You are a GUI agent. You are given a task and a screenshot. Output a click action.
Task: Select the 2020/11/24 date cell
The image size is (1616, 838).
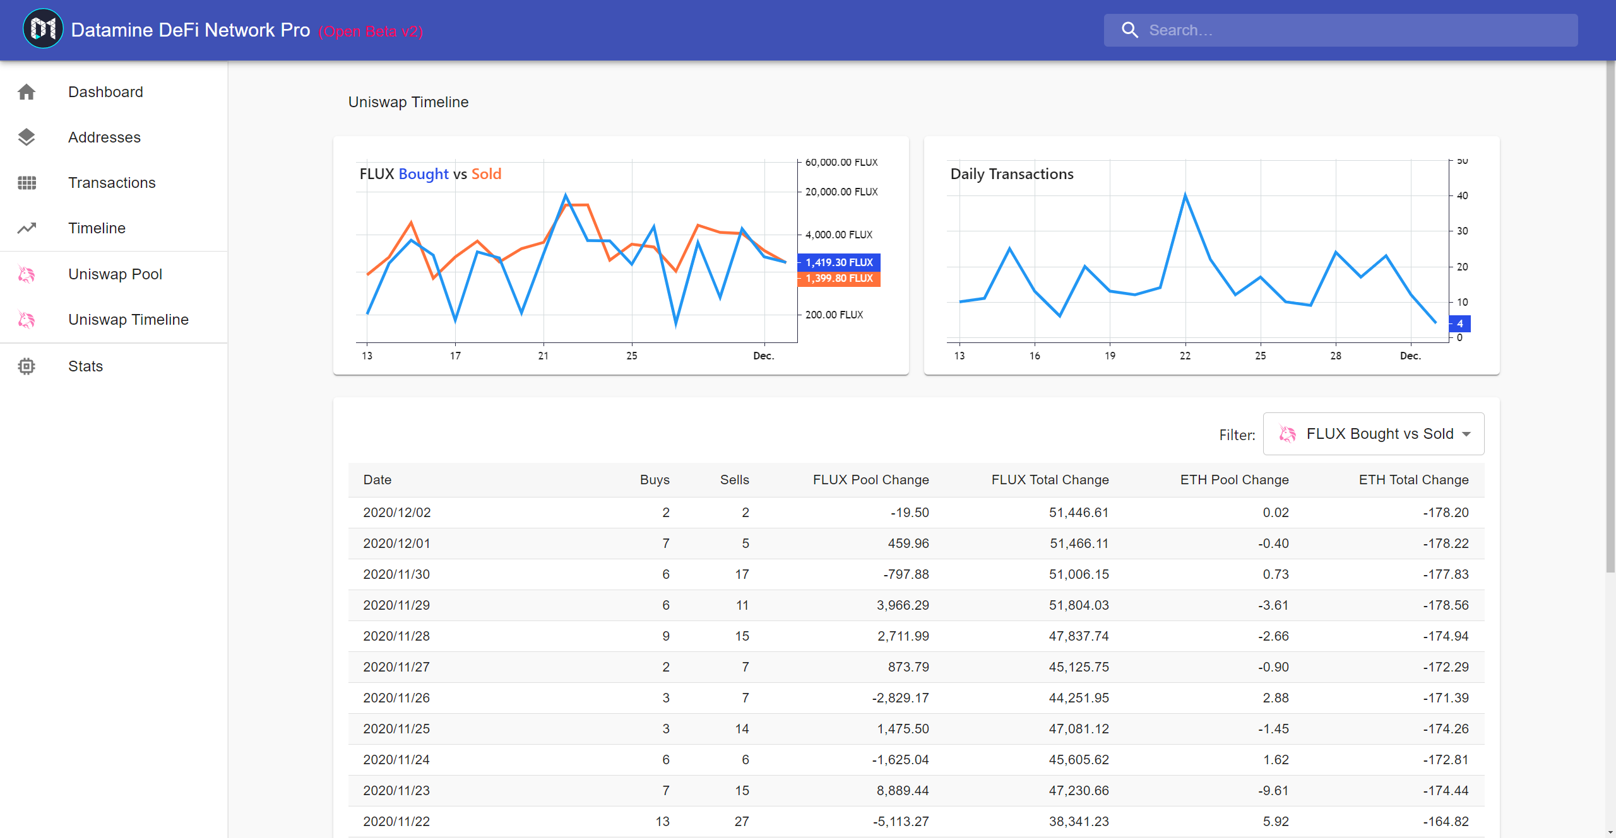pyautogui.click(x=396, y=760)
